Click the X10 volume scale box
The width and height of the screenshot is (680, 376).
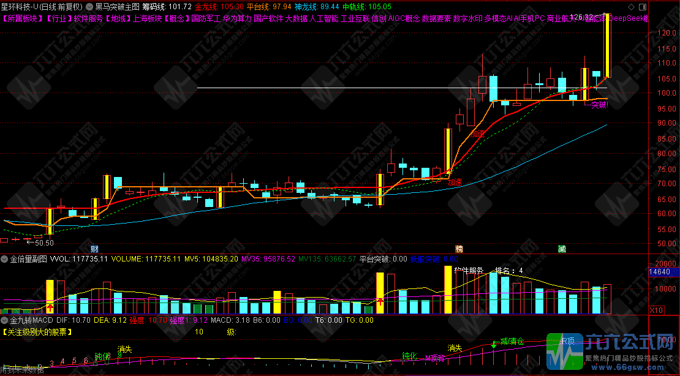pos(657,310)
